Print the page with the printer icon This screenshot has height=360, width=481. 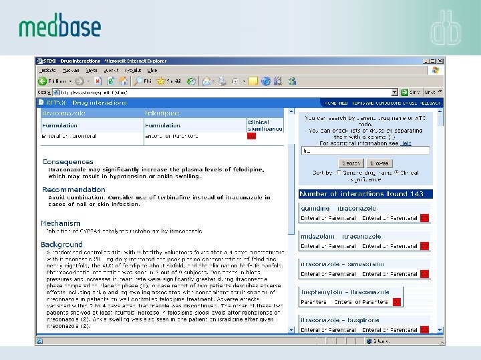point(222,81)
